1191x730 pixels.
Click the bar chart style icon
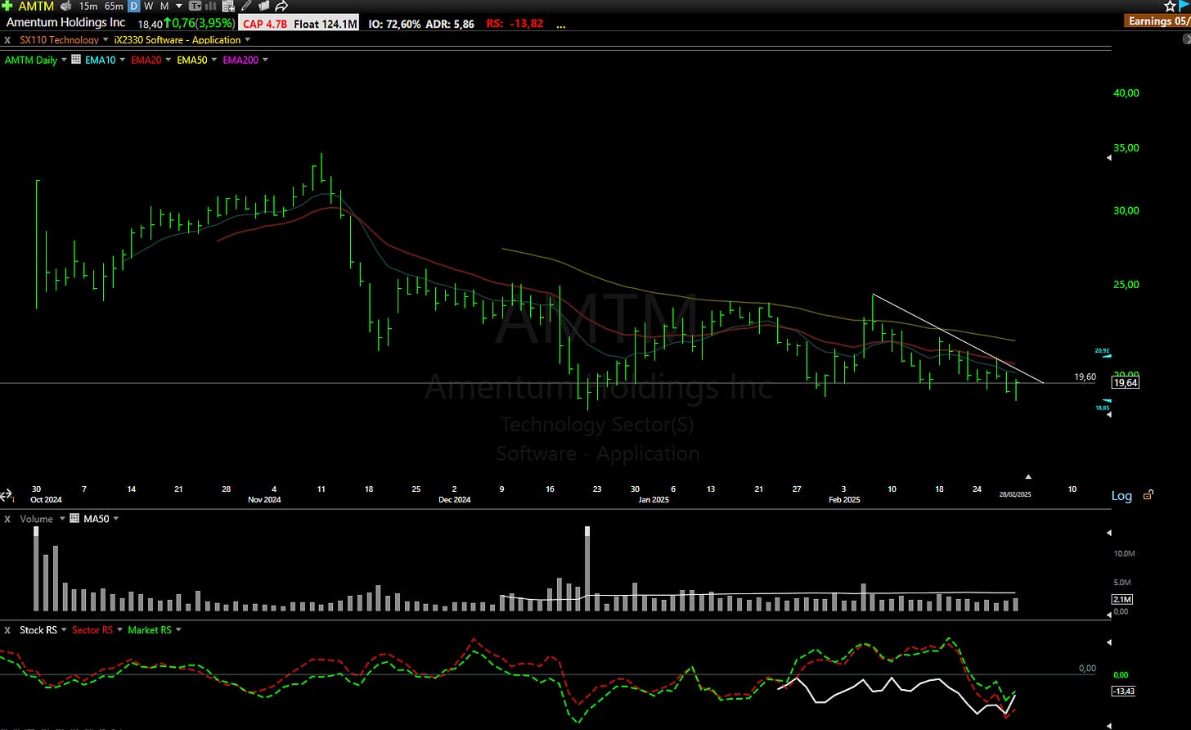click(211, 7)
